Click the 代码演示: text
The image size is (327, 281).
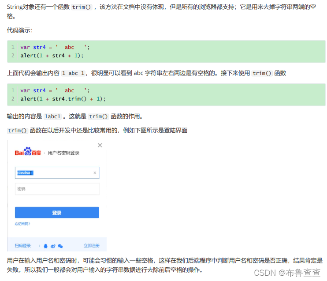coord(20,30)
